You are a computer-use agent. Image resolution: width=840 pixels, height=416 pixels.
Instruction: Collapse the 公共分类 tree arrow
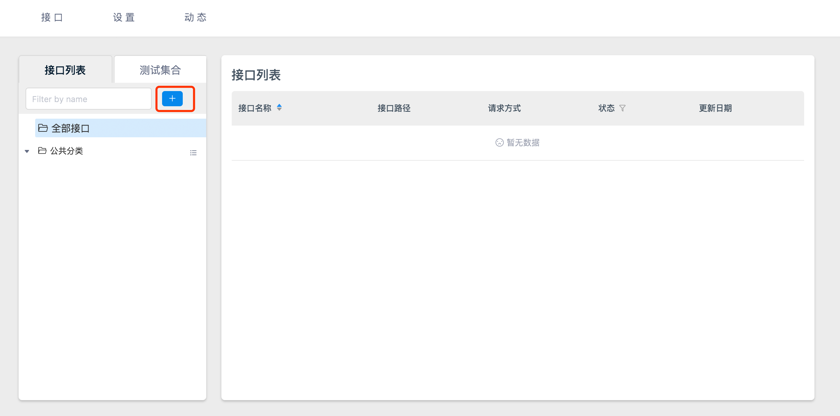tap(27, 151)
